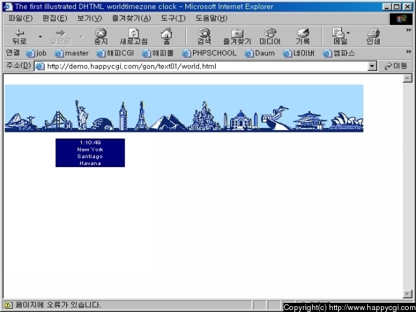Open the master link shortcut

pyautogui.click(x=71, y=53)
